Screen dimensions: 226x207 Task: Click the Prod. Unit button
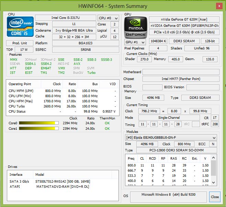[x=20, y=43]
